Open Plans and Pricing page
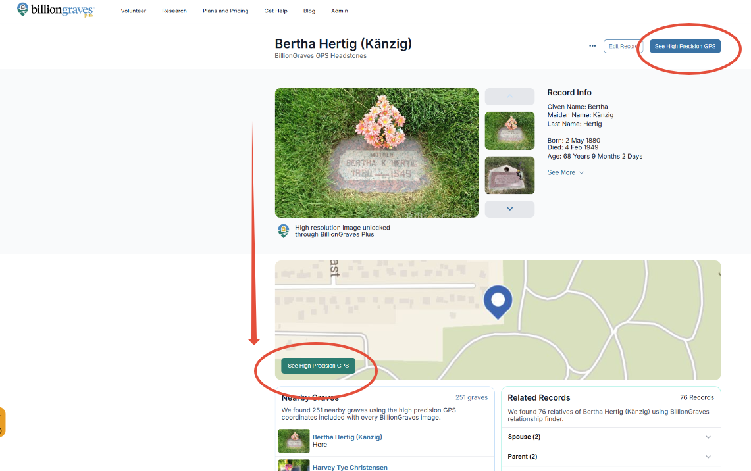 [226, 11]
